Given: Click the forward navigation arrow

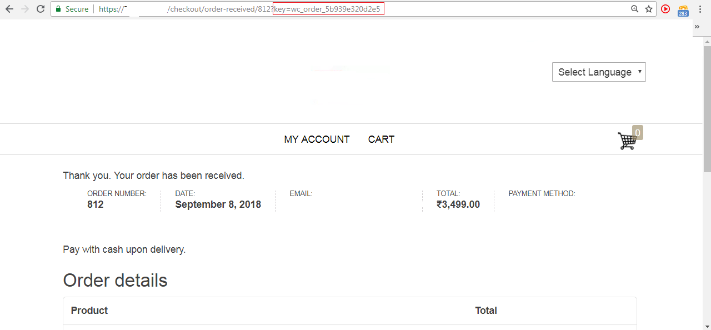Looking at the screenshot, I should [x=24, y=9].
